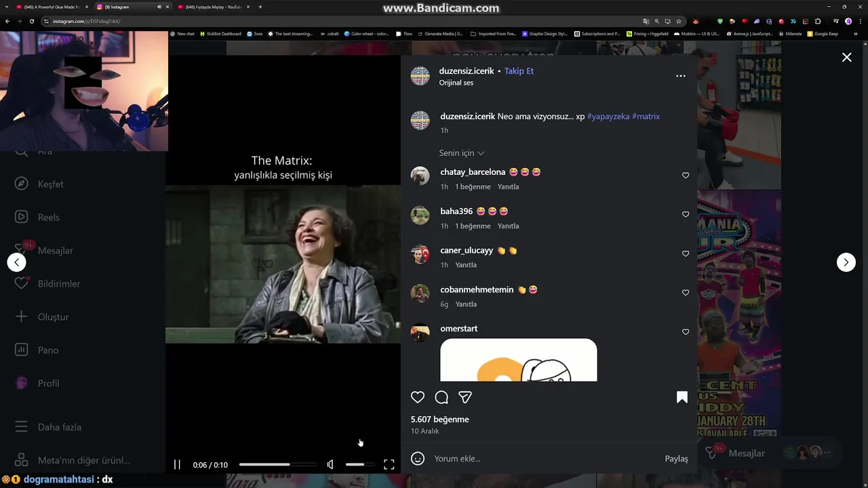This screenshot has height=488, width=868.
Task: Enter fullscreen video mode
Action: pos(389,464)
